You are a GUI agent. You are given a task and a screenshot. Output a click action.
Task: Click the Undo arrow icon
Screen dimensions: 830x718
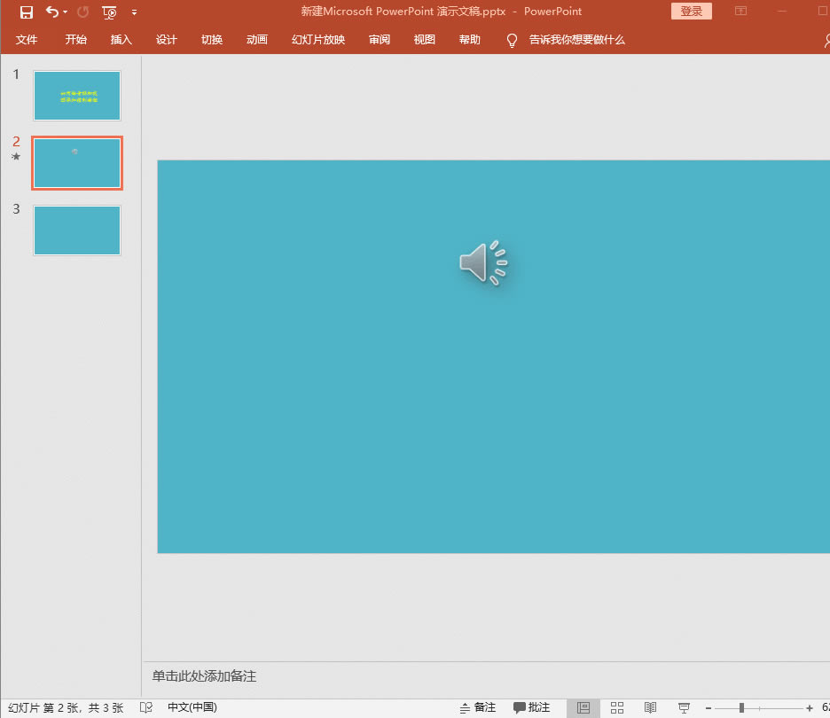[52, 12]
